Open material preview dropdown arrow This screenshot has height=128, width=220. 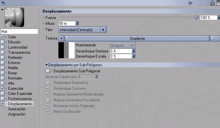pyautogui.click(x=2, y=10)
